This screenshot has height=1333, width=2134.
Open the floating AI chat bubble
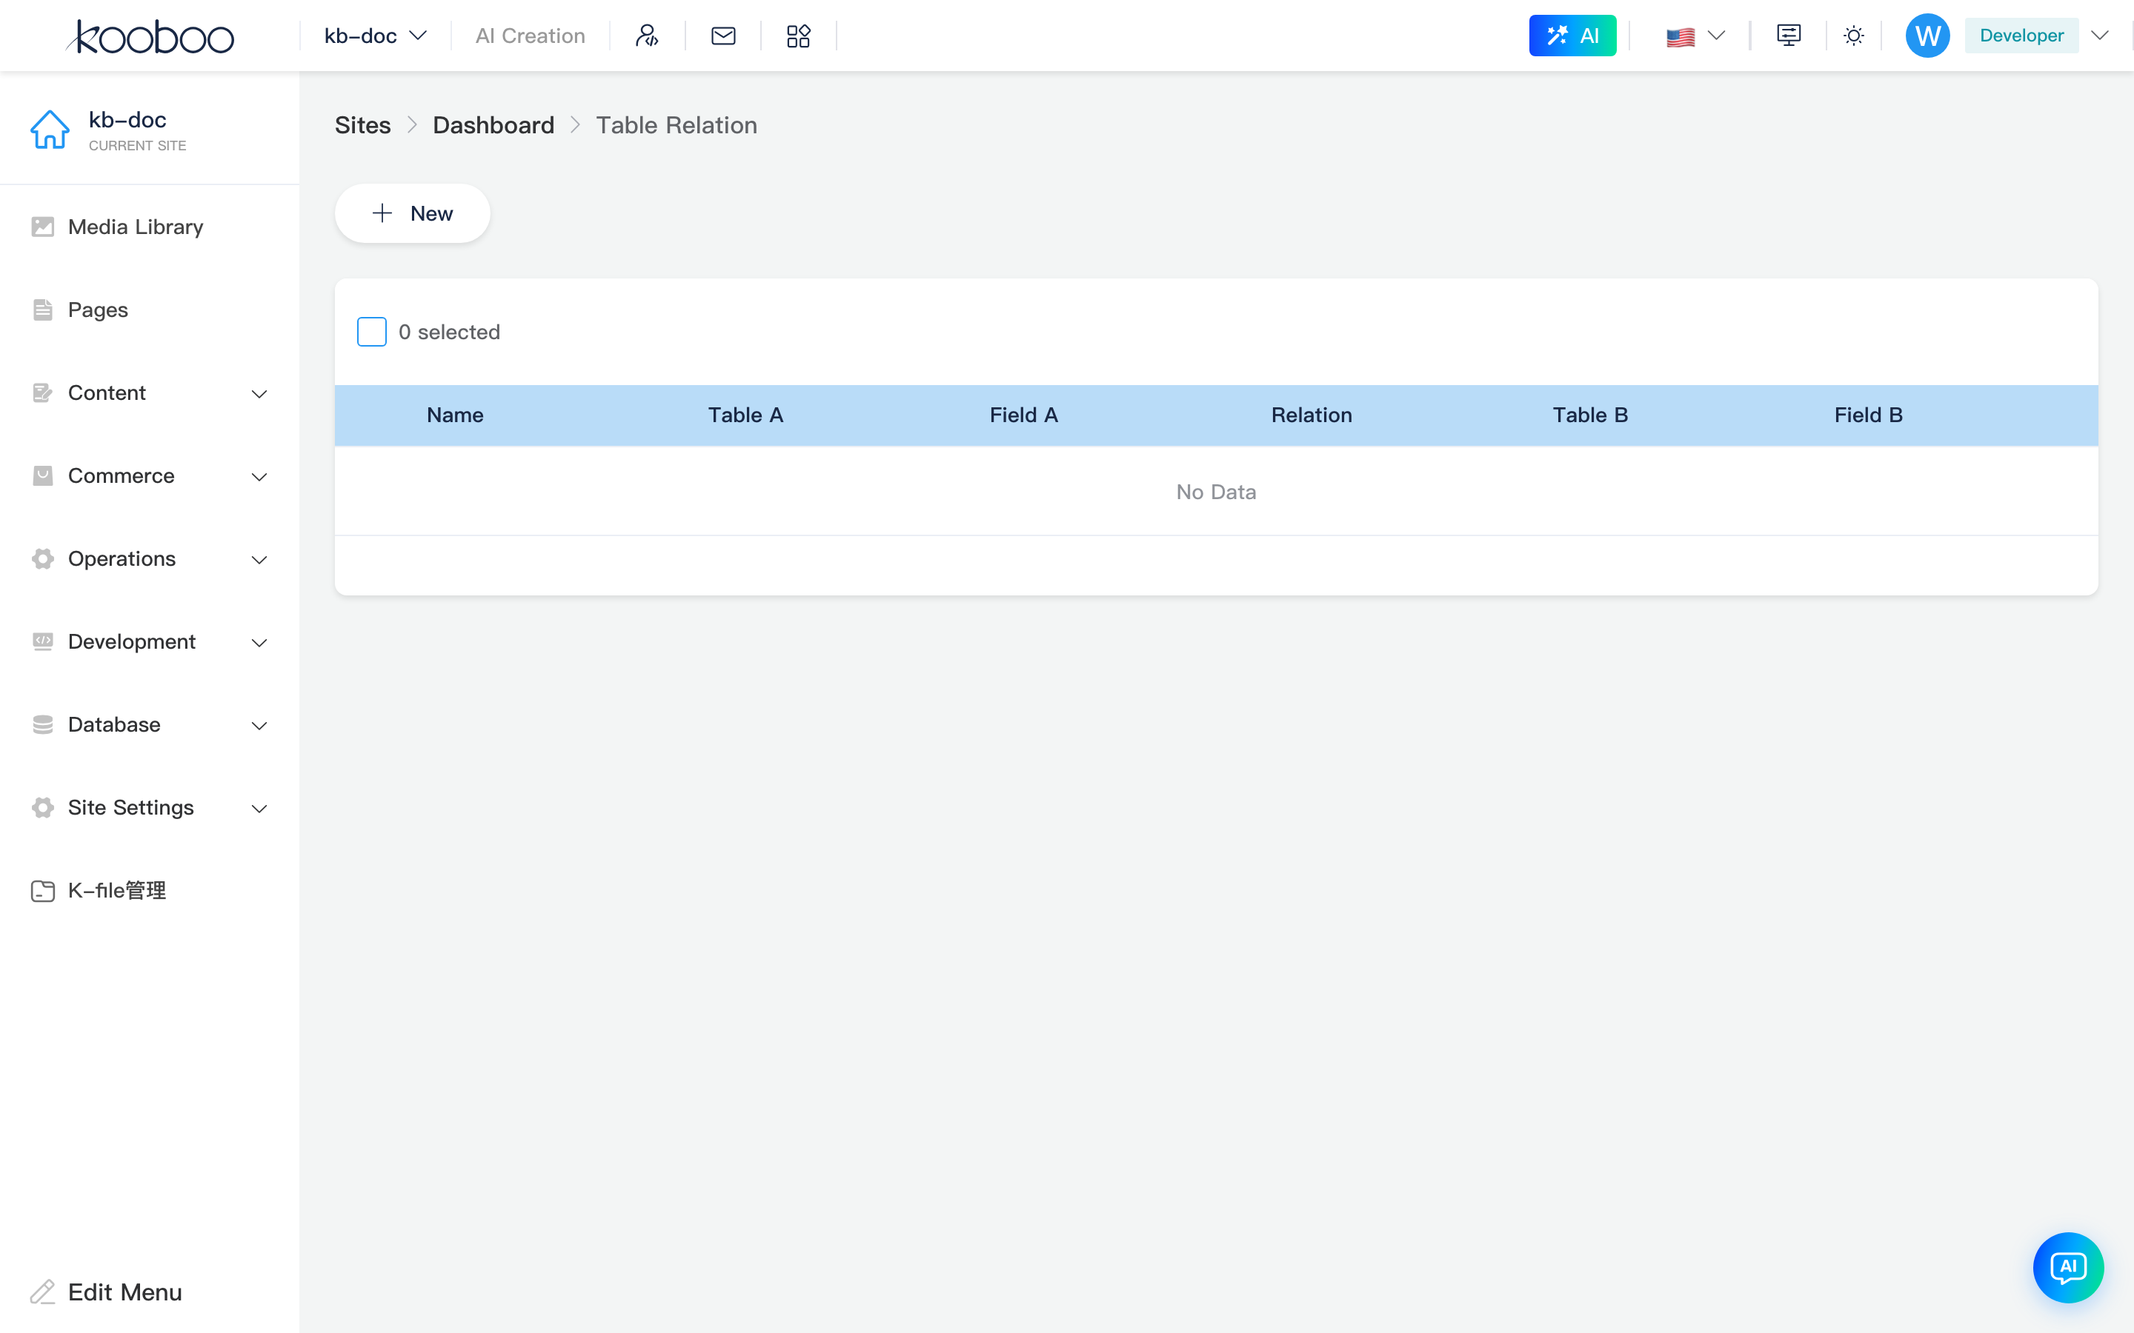click(x=2068, y=1267)
